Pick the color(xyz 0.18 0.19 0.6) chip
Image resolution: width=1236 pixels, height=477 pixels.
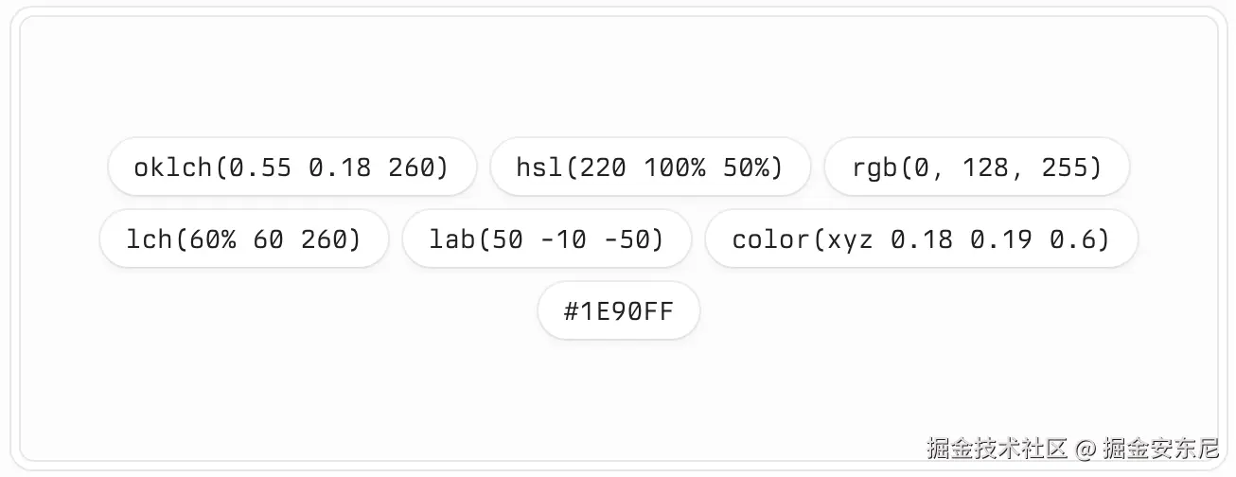tap(921, 238)
